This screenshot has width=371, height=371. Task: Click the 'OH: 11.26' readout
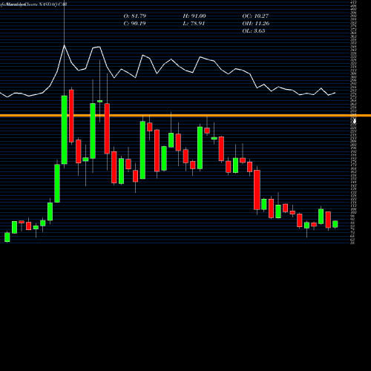(x=256, y=24)
